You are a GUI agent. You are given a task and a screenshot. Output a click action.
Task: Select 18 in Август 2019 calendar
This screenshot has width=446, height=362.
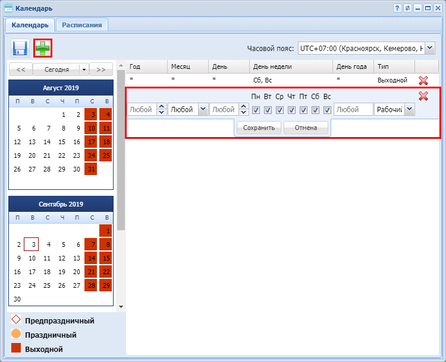click(106, 142)
